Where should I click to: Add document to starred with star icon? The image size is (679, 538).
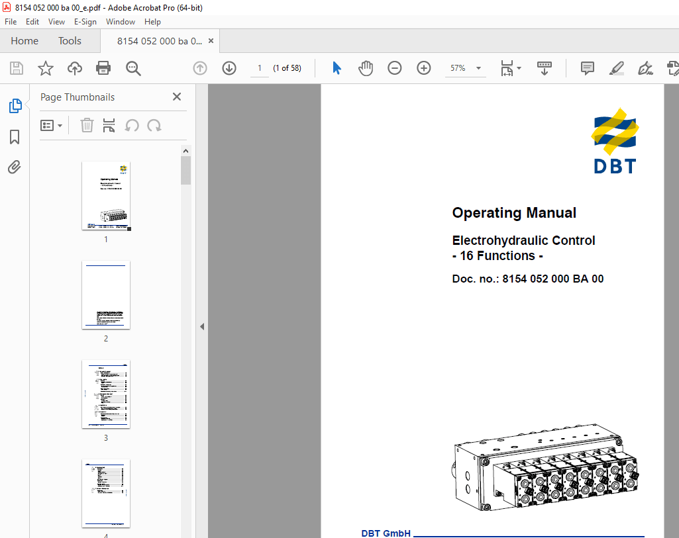[x=46, y=68]
